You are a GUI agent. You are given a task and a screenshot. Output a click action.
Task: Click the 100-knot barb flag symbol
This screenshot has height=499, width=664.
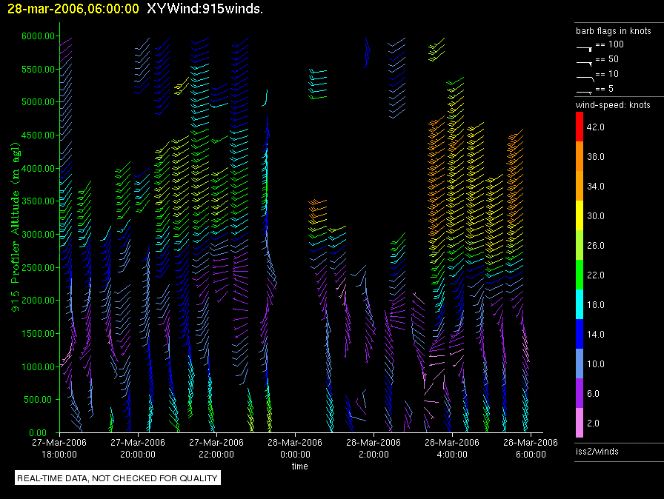tap(585, 46)
